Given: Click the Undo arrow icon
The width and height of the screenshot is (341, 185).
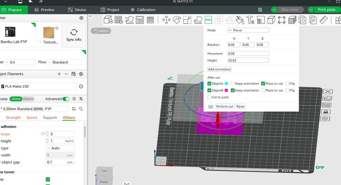Looking at the screenshot, I should 30,2.
